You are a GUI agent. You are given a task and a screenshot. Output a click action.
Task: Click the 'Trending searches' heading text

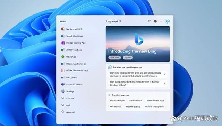tap(120, 95)
